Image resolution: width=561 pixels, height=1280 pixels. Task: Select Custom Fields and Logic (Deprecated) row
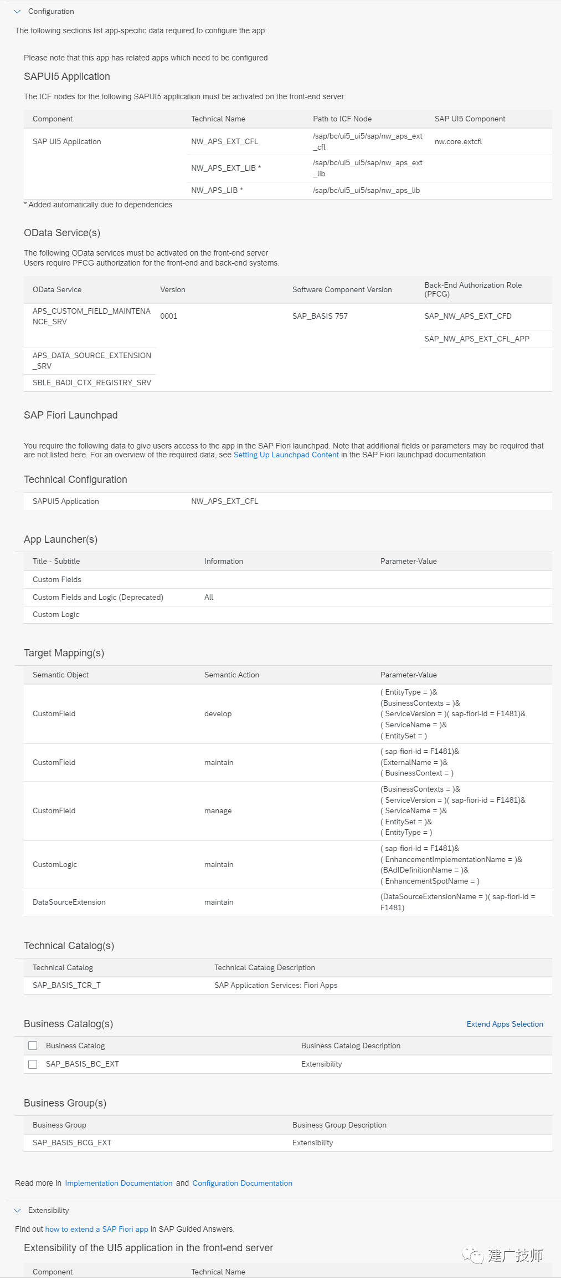click(287, 597)
